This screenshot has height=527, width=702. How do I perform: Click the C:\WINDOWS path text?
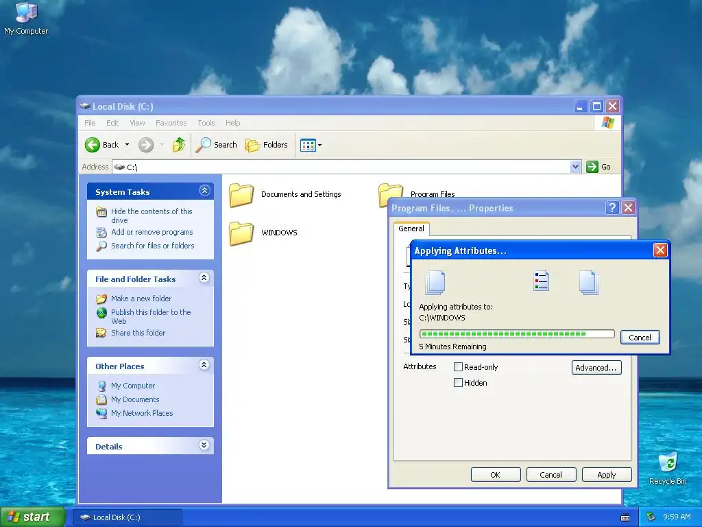coord(442,318)
